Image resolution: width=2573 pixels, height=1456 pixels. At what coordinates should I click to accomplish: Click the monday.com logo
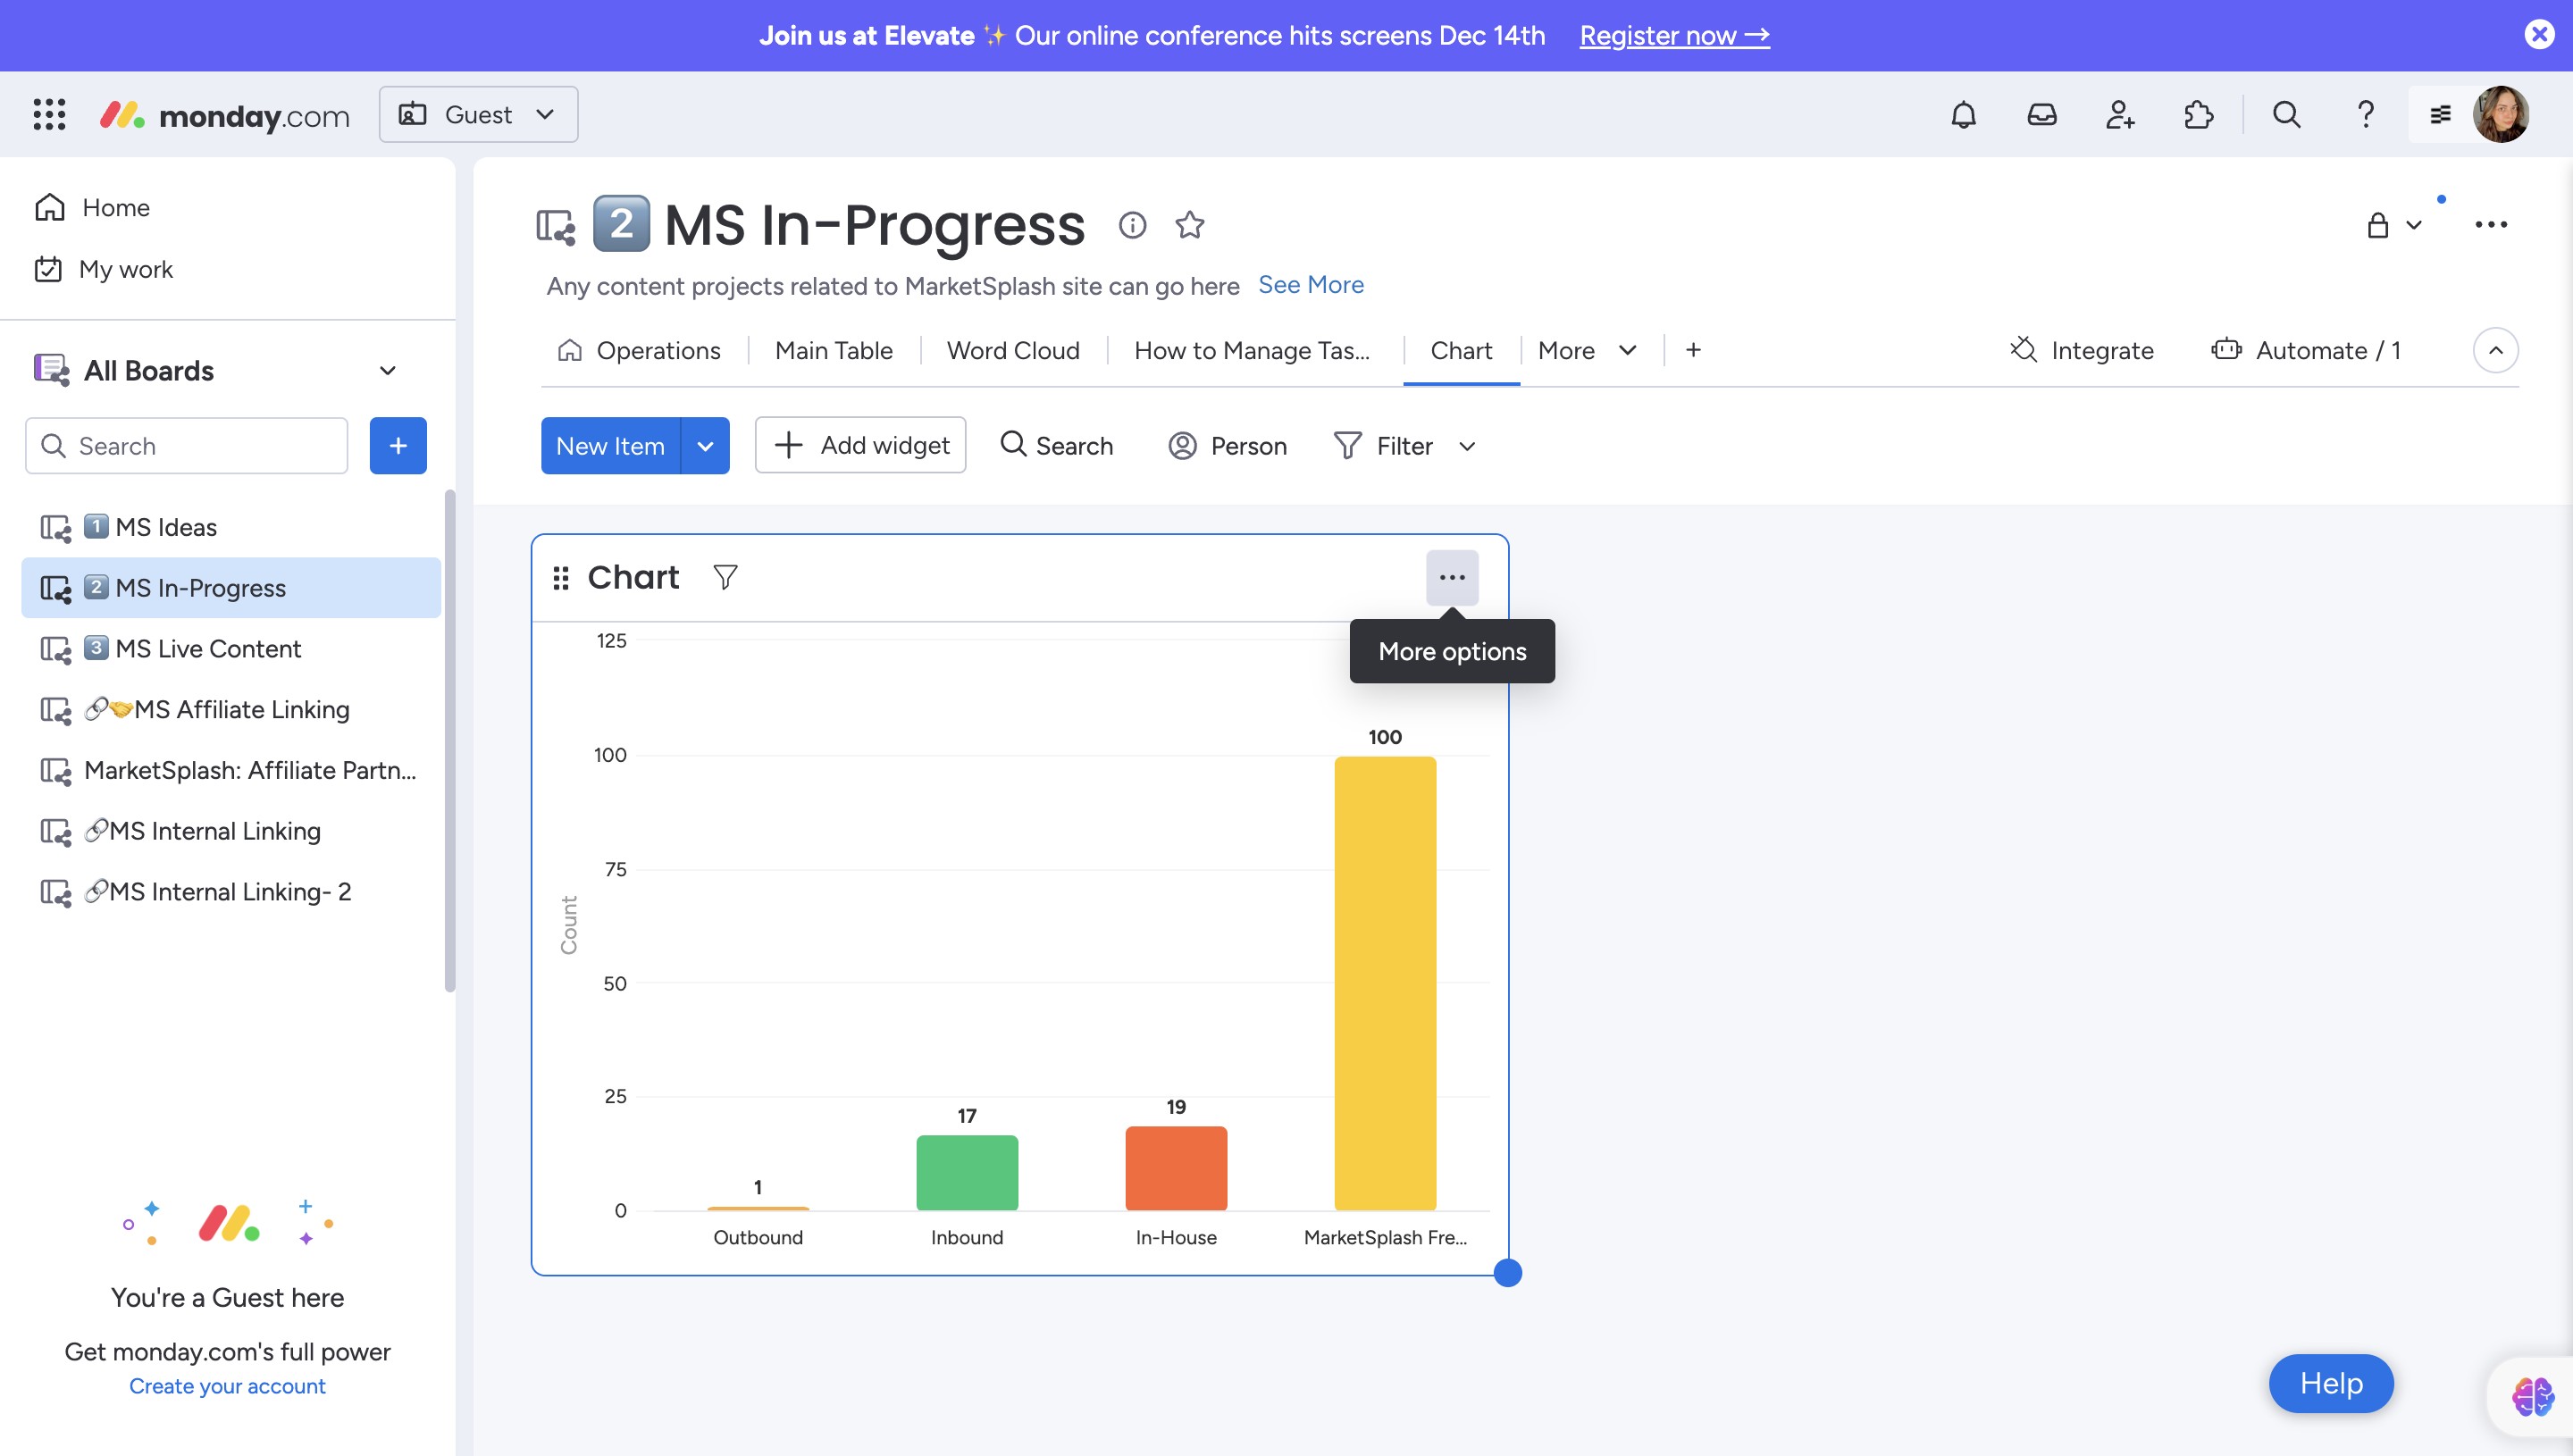(225, 115)
